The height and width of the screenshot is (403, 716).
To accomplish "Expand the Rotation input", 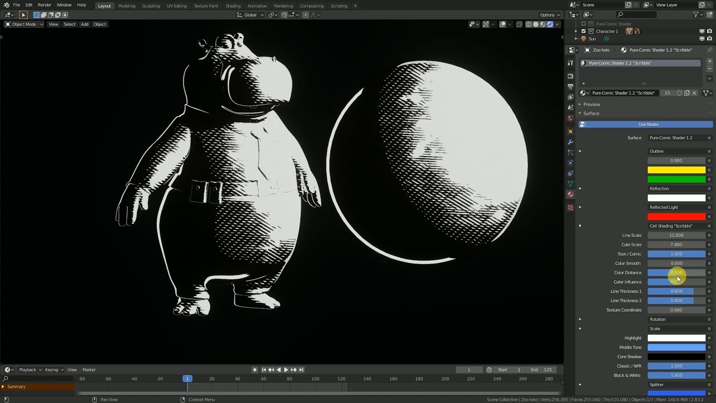I will click(580, 319).
